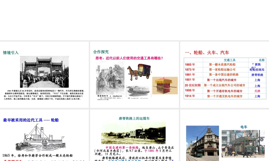Click 上海 in the 1914 年 row
This screenshot has width=269, height=161.
[257, 96]
